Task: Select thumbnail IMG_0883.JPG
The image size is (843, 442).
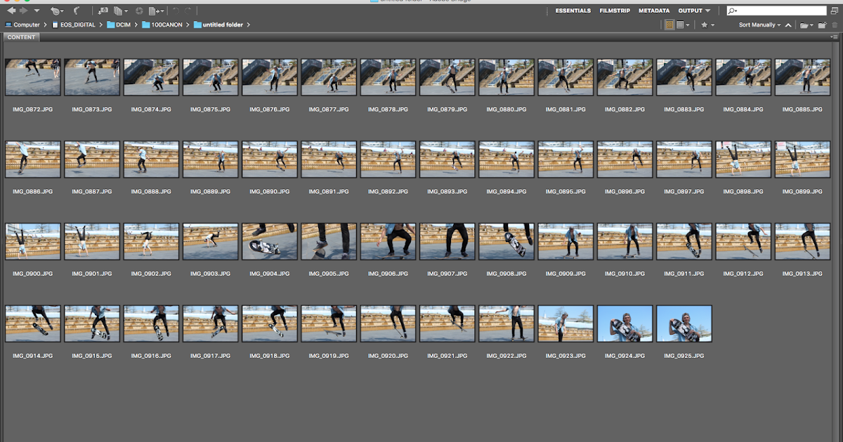Action: coord(684,77)
